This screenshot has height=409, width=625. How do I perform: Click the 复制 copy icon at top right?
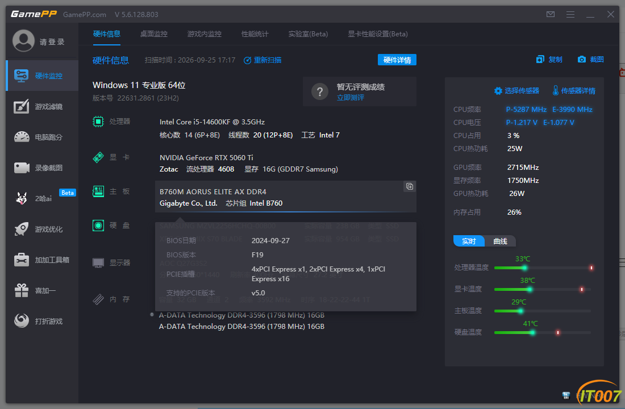pos(540,60)
